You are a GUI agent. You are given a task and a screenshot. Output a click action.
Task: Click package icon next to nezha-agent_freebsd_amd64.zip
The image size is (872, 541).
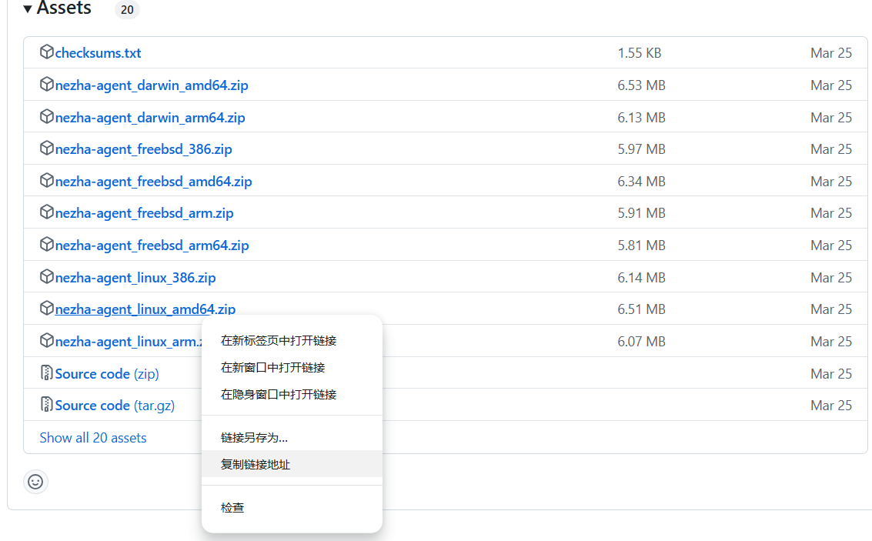point(47,180)
